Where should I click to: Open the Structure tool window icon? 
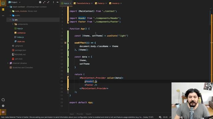[x=3, y=10]
